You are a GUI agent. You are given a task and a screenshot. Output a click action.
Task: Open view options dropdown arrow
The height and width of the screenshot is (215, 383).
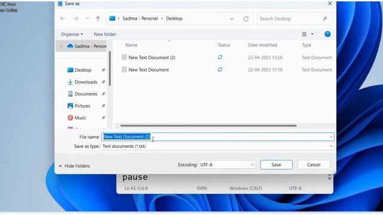click(x=312, y=35)
